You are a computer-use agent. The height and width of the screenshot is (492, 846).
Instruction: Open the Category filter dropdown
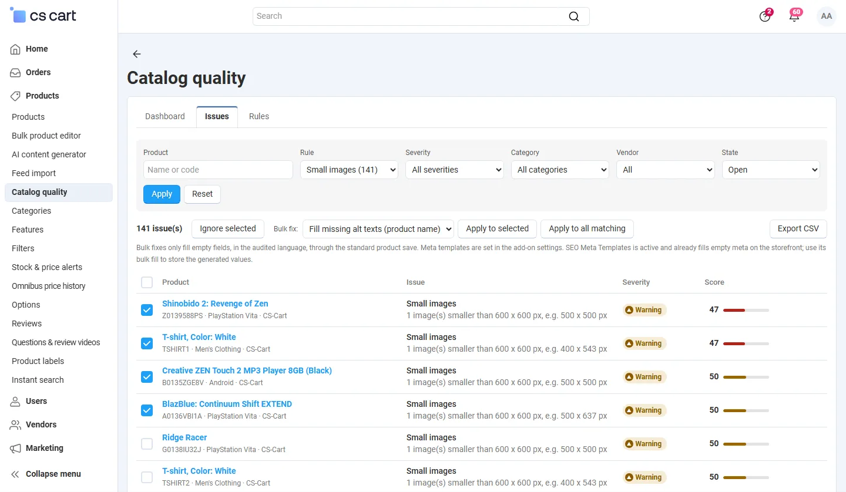(560, 170)
